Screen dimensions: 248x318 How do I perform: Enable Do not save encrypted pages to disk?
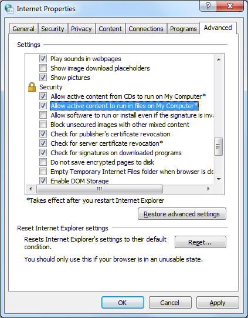(43, 162)
